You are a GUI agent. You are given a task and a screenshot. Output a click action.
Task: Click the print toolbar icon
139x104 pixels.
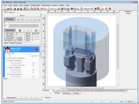click(11, 9)
